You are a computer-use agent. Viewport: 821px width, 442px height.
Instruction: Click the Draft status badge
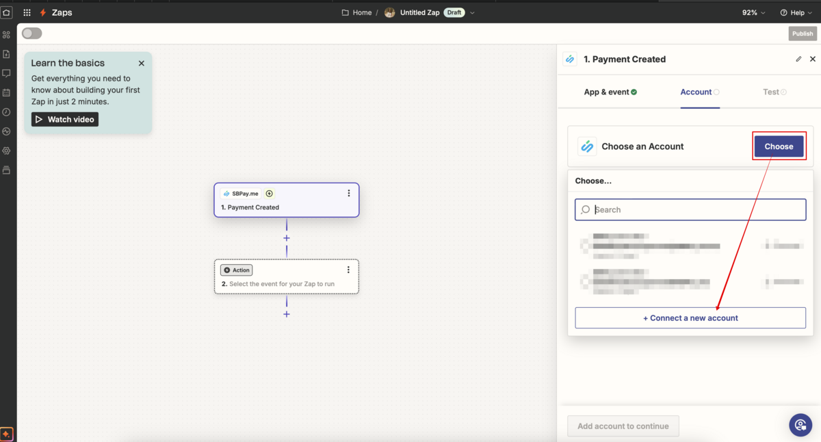[x=454, y=12]
